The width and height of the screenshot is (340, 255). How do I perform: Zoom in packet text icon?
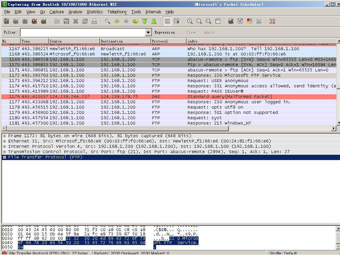pos(190,21)
